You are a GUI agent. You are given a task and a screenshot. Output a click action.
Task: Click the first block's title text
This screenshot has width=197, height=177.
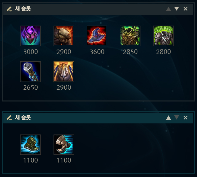click(23, 9)
